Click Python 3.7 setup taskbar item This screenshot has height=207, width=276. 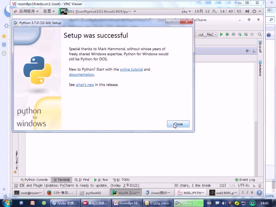click(x=189, y=203)
